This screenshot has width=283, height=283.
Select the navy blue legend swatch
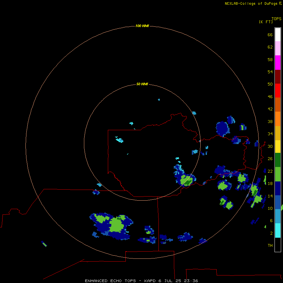[x=278, y=188]
